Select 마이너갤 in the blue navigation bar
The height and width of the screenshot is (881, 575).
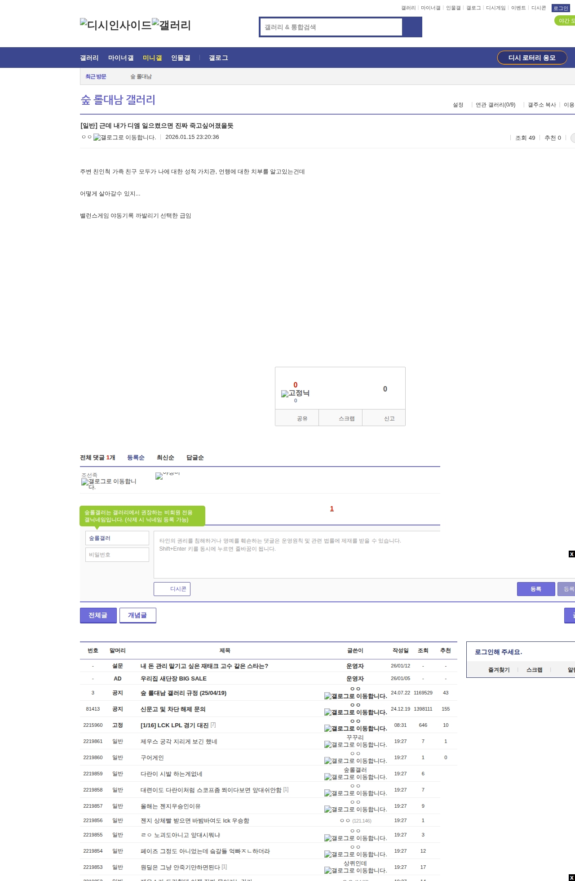click(121, 58)
